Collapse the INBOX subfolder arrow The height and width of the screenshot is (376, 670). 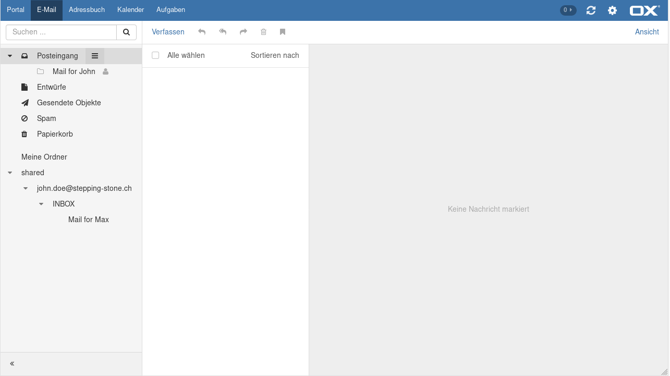[41, 204]
